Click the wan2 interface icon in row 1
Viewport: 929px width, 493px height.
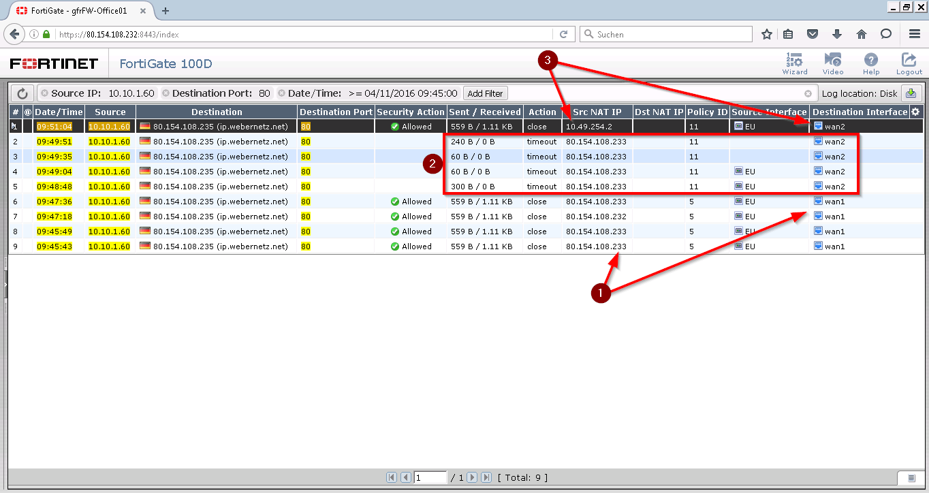[817, 126]
